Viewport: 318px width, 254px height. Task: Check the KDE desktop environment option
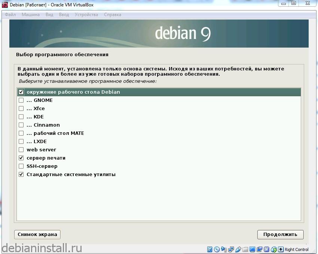pyautogui.click(x=21, y=117)
